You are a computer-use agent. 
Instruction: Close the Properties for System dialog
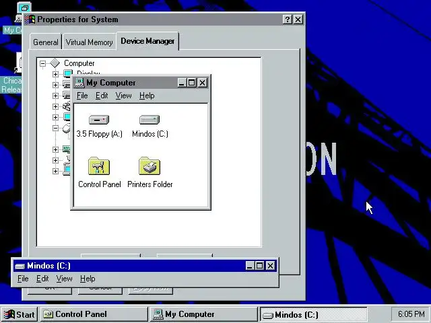298,20
